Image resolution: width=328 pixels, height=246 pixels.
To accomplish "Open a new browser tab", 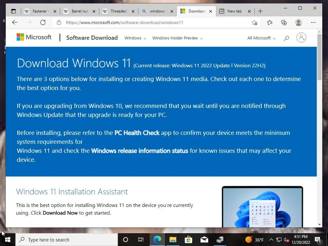I will pos(260,11).
